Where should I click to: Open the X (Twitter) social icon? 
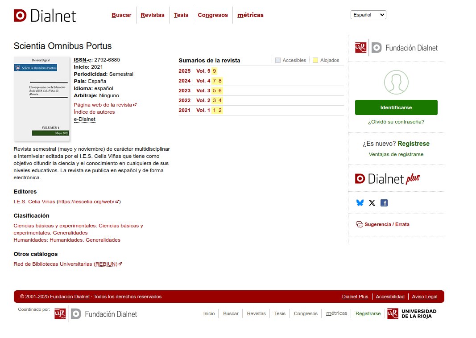pyautogui.click(x=372, y=203)
